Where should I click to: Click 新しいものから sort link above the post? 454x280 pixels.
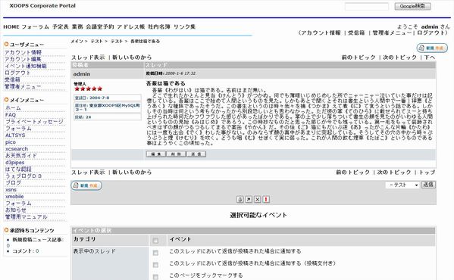pyautogui.click(x=132, y=58)
